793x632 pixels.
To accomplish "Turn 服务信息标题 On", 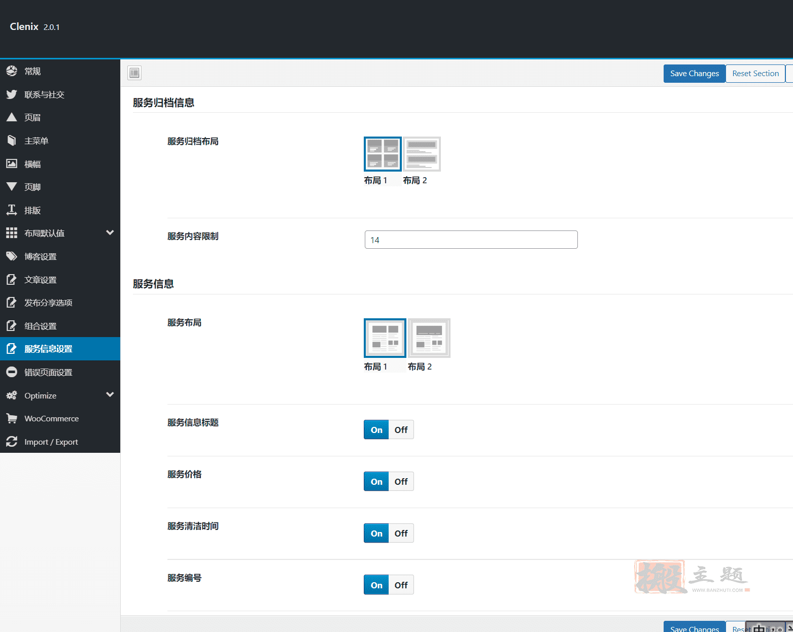I will point(376,430).
